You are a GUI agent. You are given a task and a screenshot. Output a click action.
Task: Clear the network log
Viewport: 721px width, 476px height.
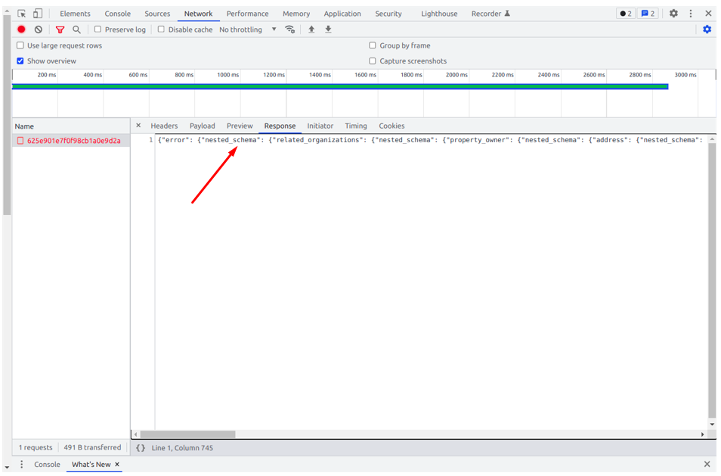[x=39, y=30]
